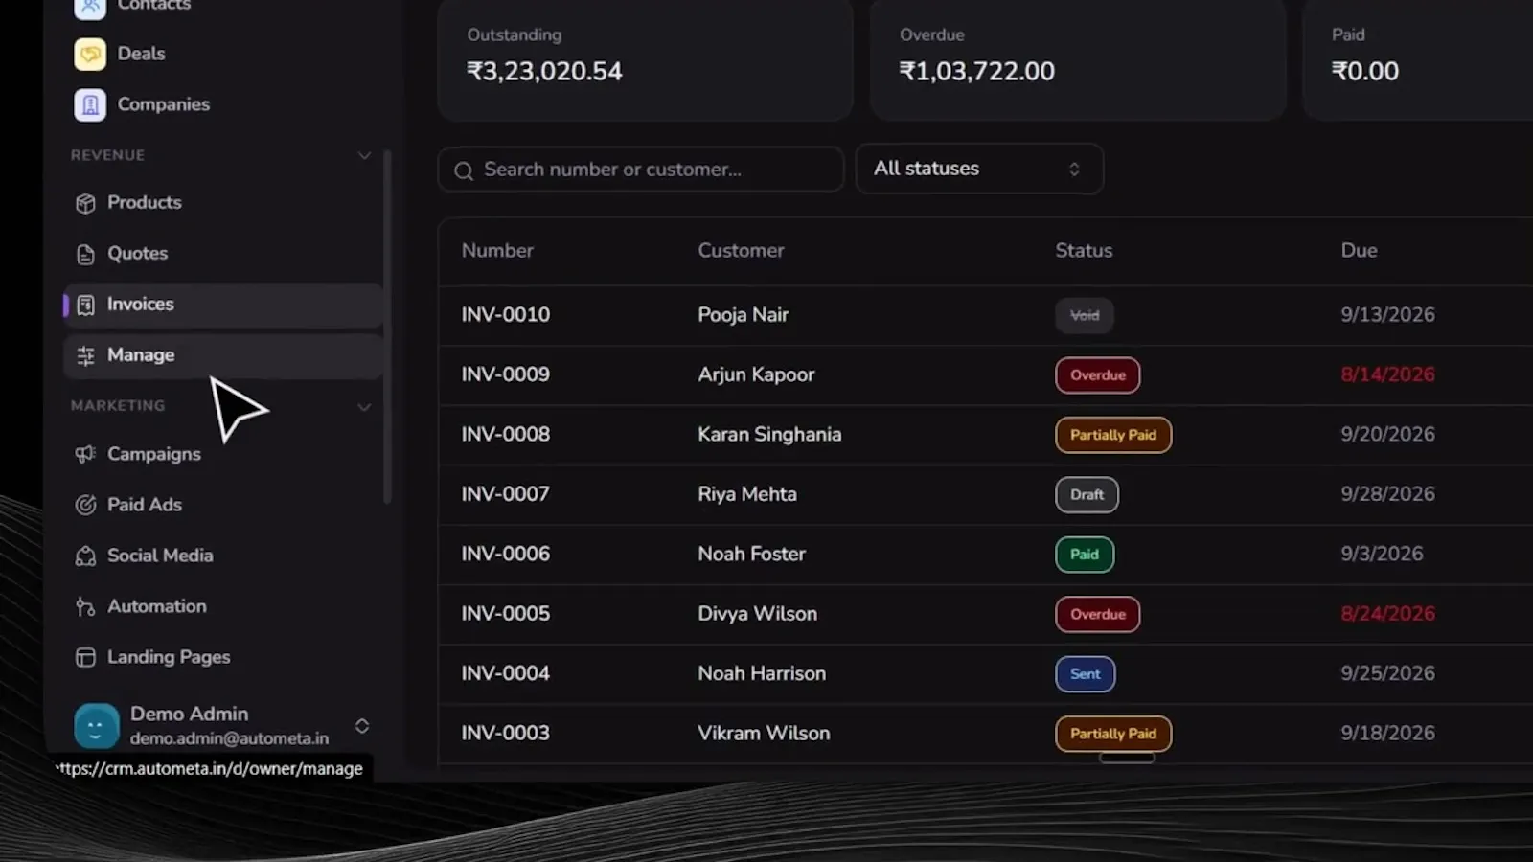Select the Invoices menu item

(x=223, y=305)
